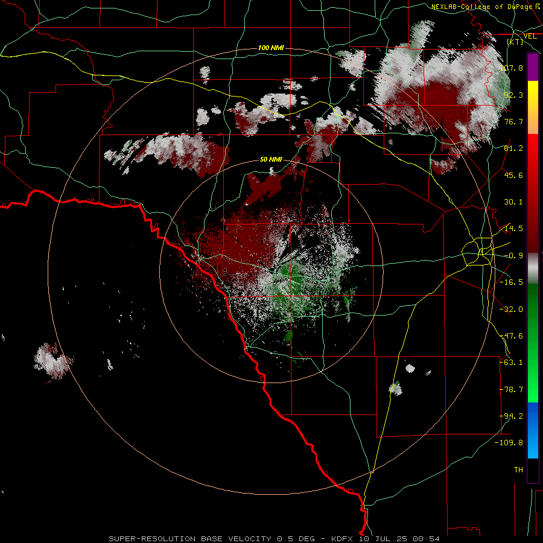Click the -63.1 legend value
543x543 pixels.
[511, 363]
